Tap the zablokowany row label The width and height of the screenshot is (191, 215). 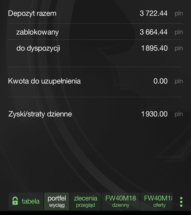click(38, 32)
